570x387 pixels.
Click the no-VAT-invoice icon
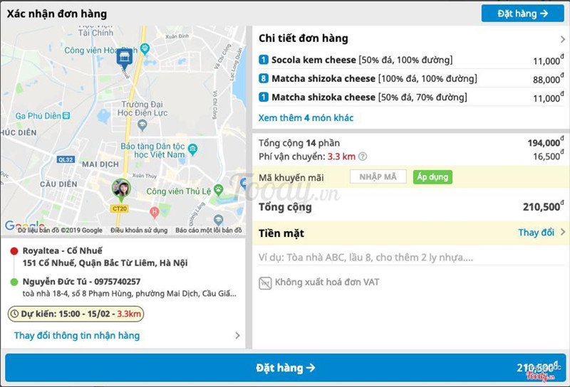(x=265, y=282)
